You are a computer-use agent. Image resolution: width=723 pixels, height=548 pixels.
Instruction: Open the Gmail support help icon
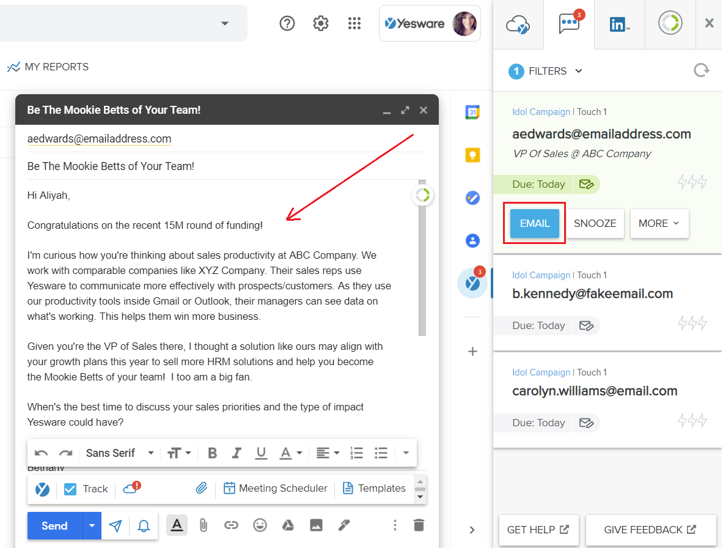(287, 23)
